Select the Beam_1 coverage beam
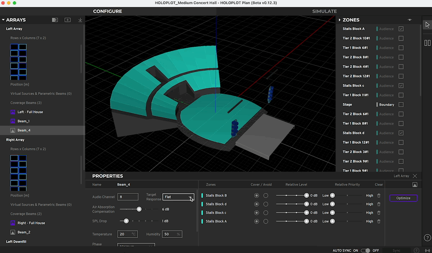The height and width of the screenshot is (253, 432). point(23,121)
